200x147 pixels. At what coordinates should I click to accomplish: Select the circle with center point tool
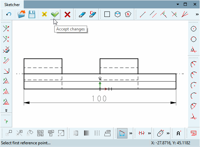[x=194, y=29]
